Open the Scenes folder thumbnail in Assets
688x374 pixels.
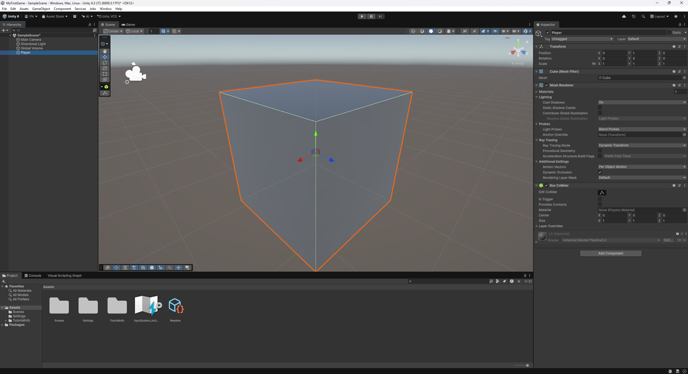click(59, 306)
